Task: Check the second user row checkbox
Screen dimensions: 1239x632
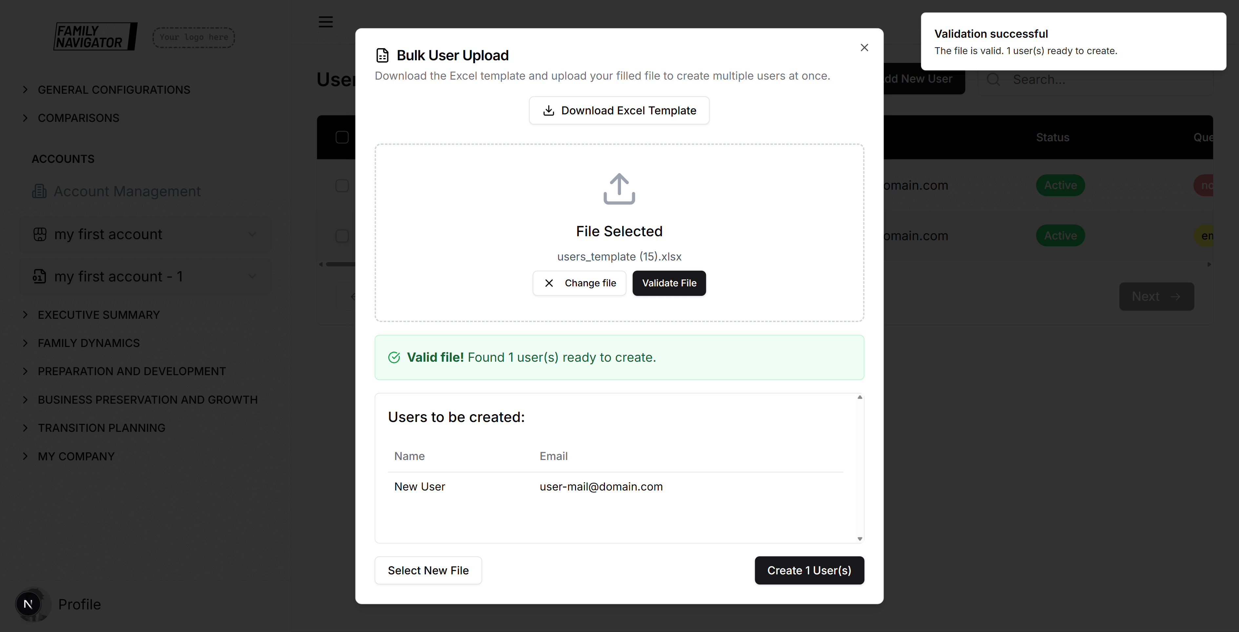Action: [342, 236]
